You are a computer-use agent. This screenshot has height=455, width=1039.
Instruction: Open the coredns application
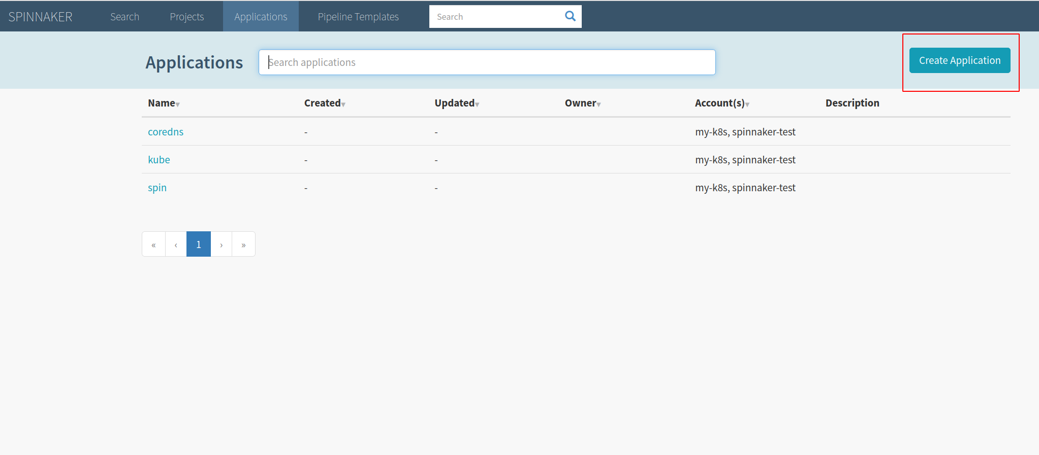point(166,132)
